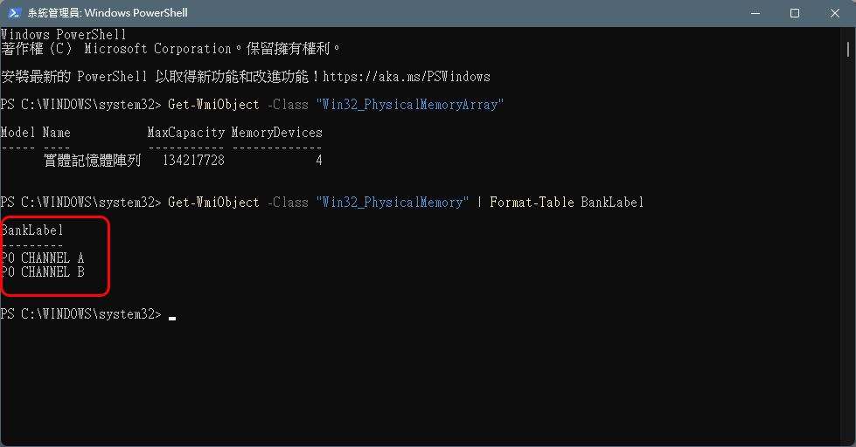This screenshot has height=447, width=856.
Task: Select the P0 CHANNEL B output row
Action: pos(43,272)
